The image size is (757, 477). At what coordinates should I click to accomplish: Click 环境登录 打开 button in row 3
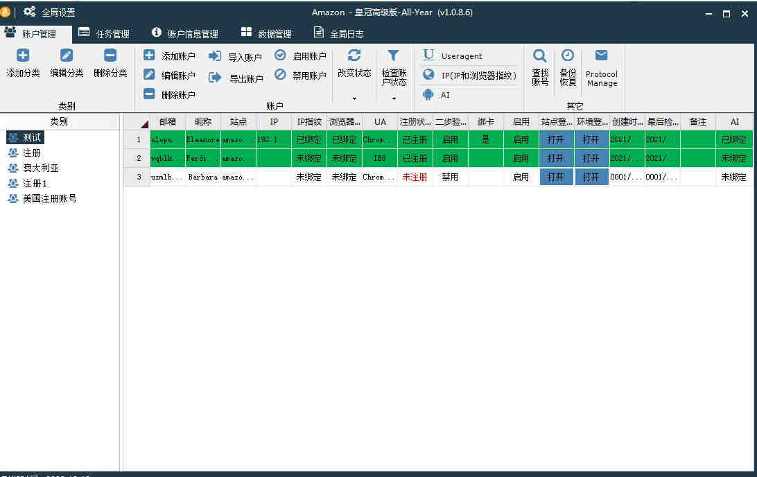[x=591, y=177]
